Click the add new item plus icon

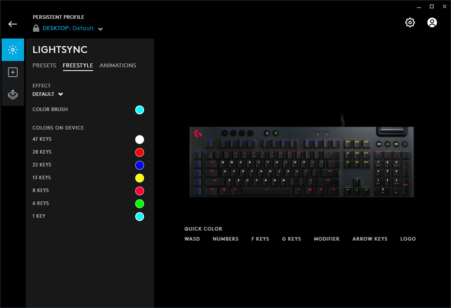pyautogui.click(x=12, y=72)
